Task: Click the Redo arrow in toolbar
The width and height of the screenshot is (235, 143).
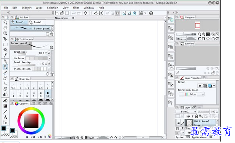Action: pyautogui.click(x=78, y=13)
